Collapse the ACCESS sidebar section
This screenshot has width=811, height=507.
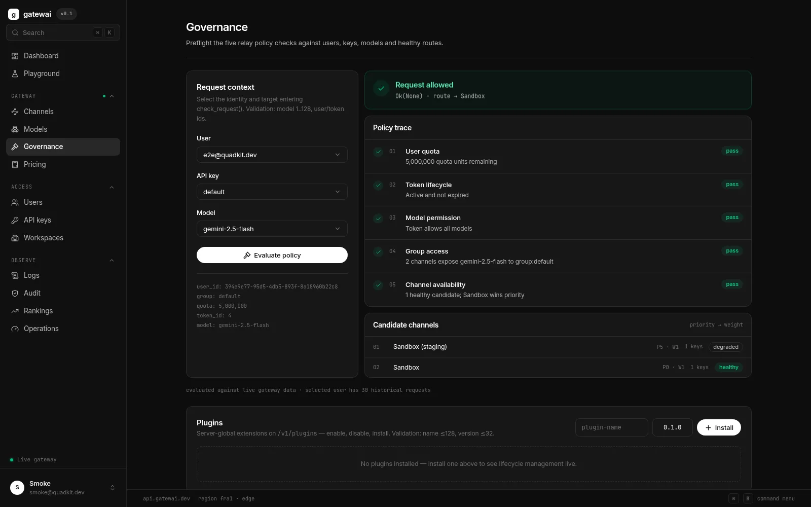[112, 187]
